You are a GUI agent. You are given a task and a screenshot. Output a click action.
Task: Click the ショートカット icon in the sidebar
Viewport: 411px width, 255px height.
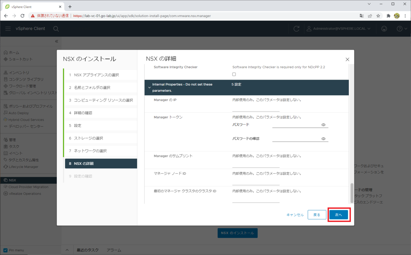tap(6, 59)
